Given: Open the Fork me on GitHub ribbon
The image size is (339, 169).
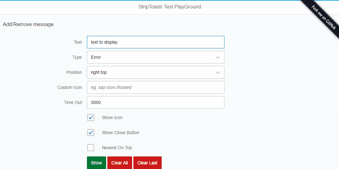Looking at the screenshot, I should pyautogui.click(x=323, y=17).
